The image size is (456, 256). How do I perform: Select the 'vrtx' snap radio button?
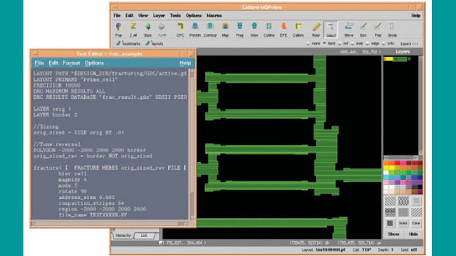384,44
